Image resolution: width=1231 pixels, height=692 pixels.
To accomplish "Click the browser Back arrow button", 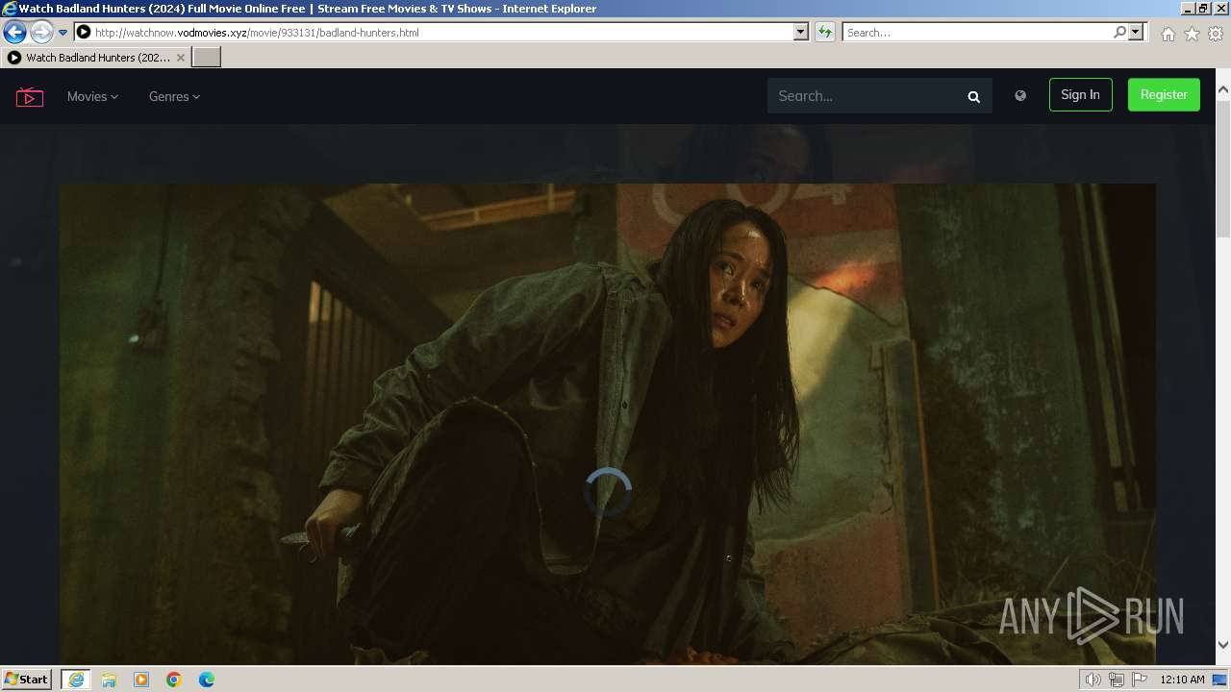I will tap(14, 32).
